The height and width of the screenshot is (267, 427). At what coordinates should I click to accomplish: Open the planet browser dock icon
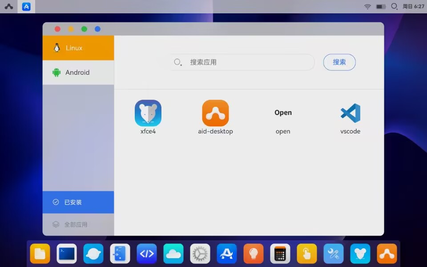[x=93, y=254]
